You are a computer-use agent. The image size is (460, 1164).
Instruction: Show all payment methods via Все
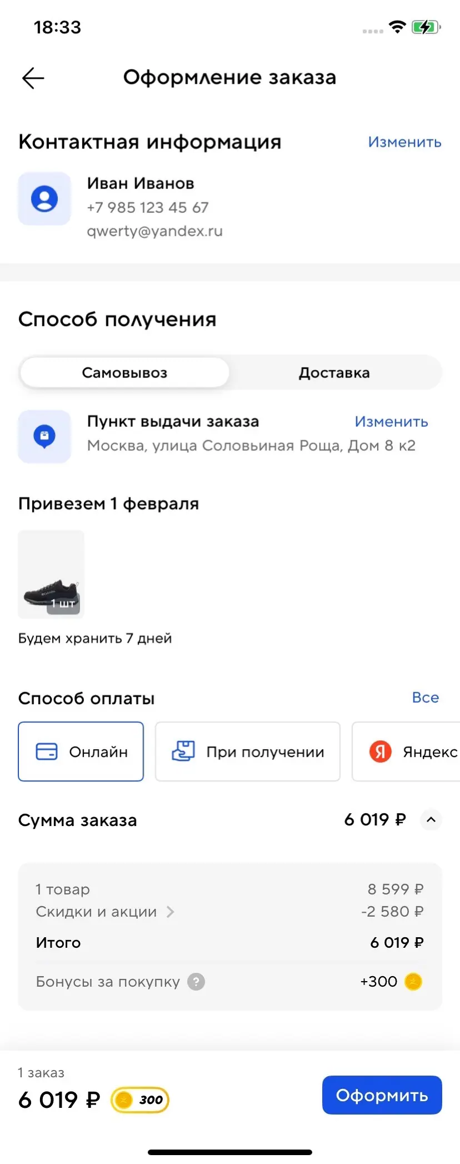tap(425, 698)
